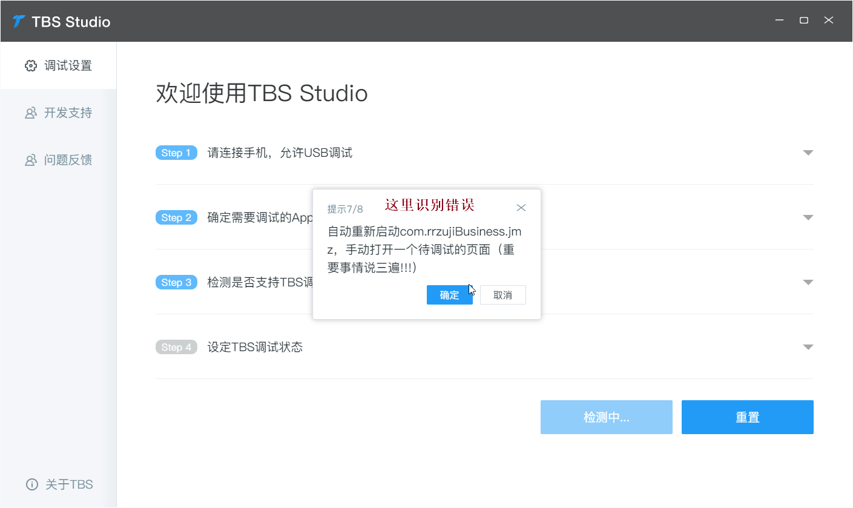Maximize the TBS Studio window
The width and height of the screenshot is (853, 508).
click(x=804, y=20)
